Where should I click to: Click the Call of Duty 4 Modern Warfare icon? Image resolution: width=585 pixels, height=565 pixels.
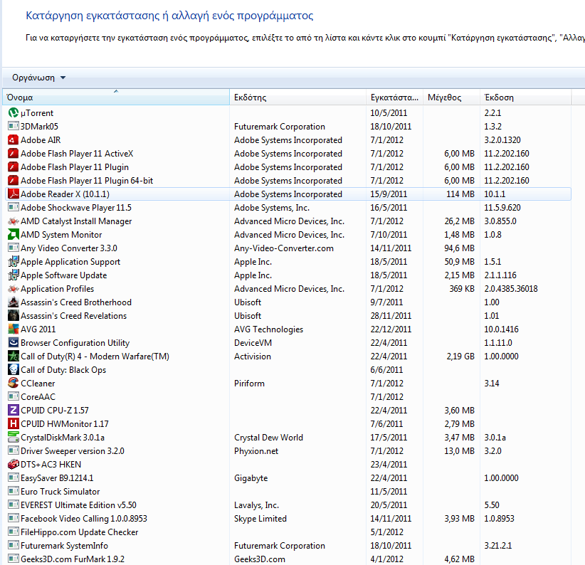14,357
